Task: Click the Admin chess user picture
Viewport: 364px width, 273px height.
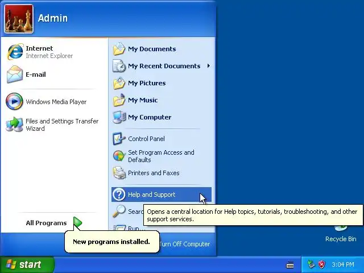Action: (19, 19)
